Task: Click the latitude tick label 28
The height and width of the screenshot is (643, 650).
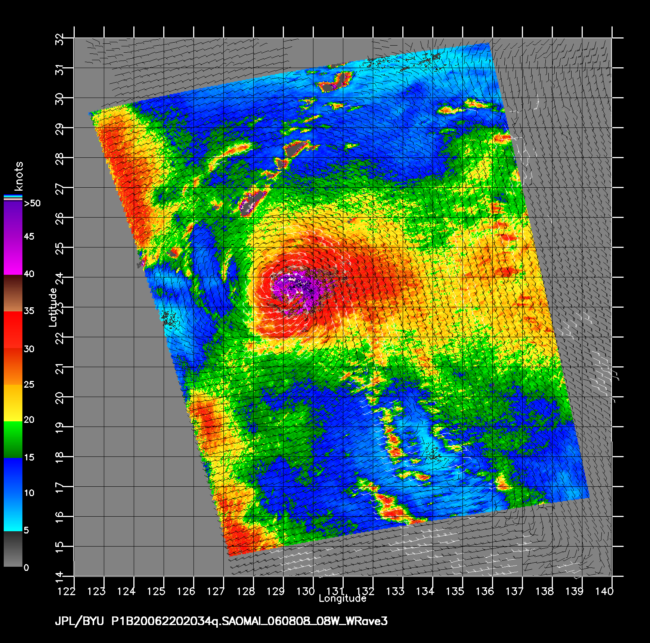Action: 60,159
